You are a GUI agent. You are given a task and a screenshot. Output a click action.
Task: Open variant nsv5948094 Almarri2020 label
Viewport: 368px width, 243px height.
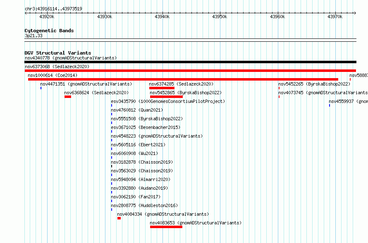pyautogui.click(x=141, y=179)
